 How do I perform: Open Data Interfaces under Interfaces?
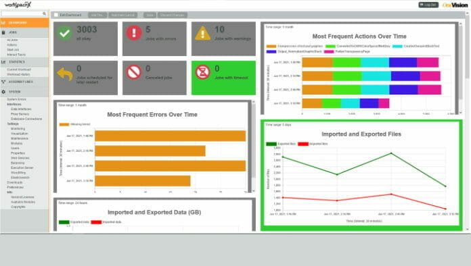[21, 109]
